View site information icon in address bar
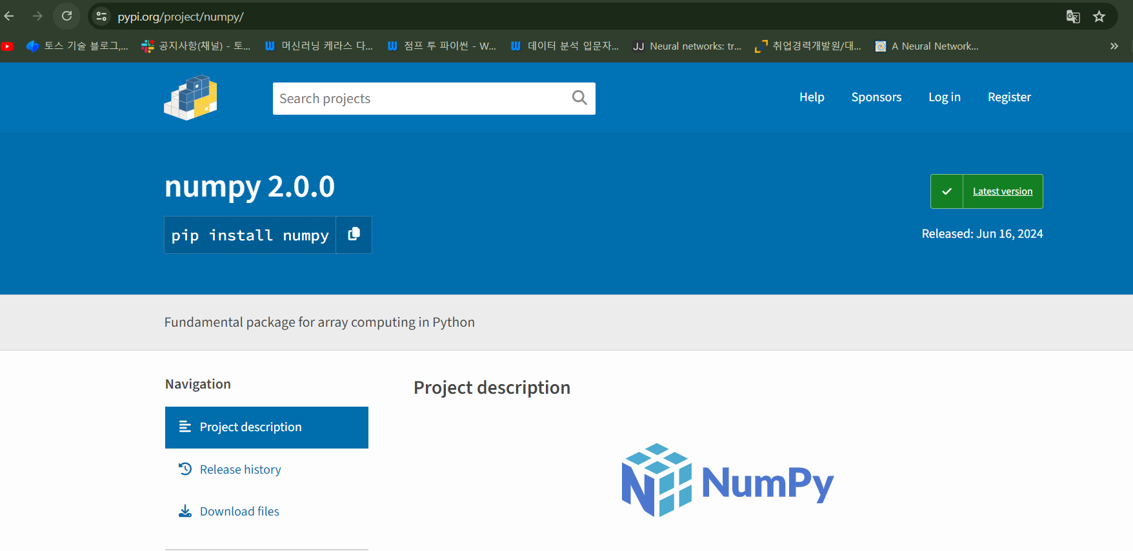This screenshot has height=551, width=1133. 101,17
